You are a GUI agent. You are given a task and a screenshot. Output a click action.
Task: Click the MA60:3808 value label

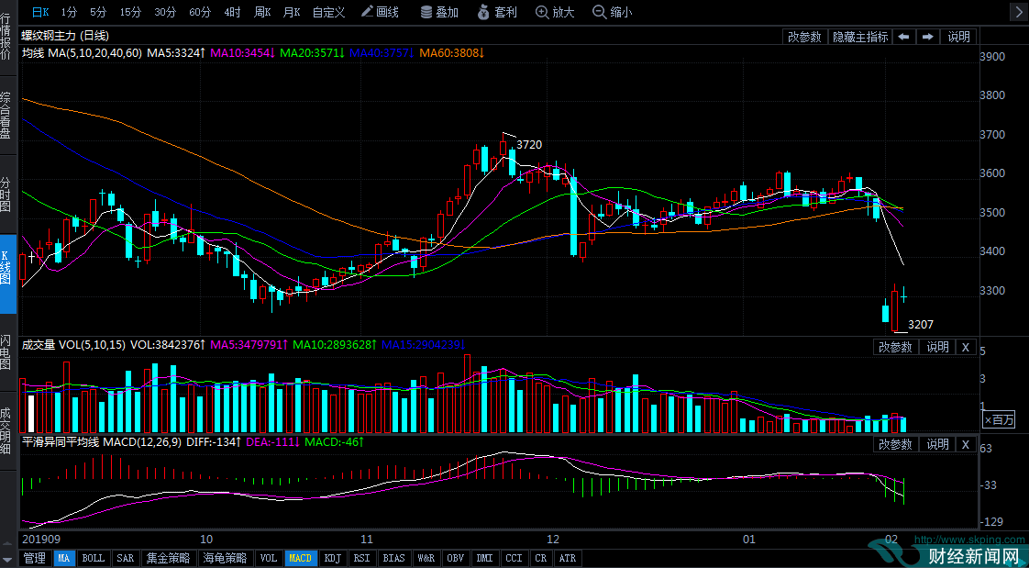pos(451,53)
